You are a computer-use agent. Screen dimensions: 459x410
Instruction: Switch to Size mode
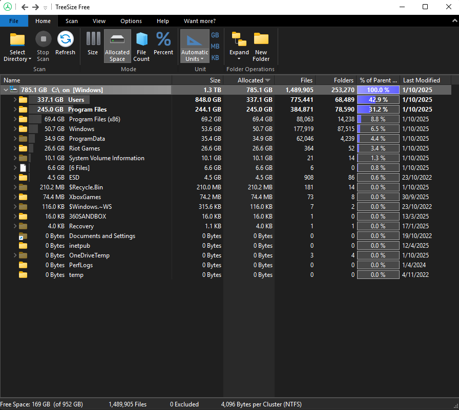93,44
